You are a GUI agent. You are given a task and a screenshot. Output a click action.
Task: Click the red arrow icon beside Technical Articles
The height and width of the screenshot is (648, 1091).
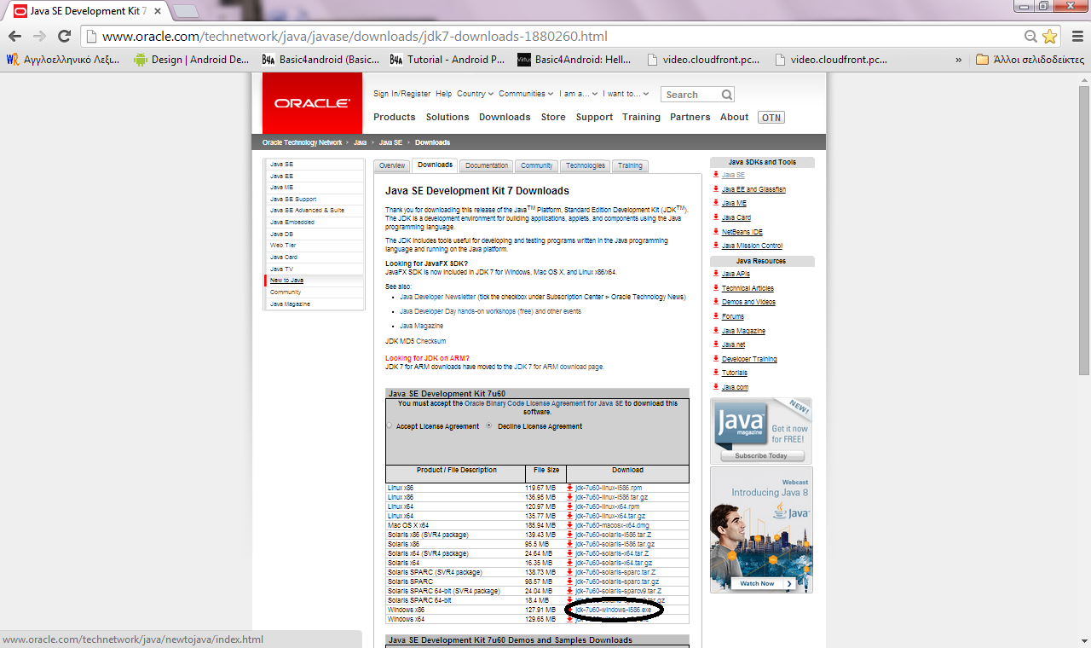716,288
